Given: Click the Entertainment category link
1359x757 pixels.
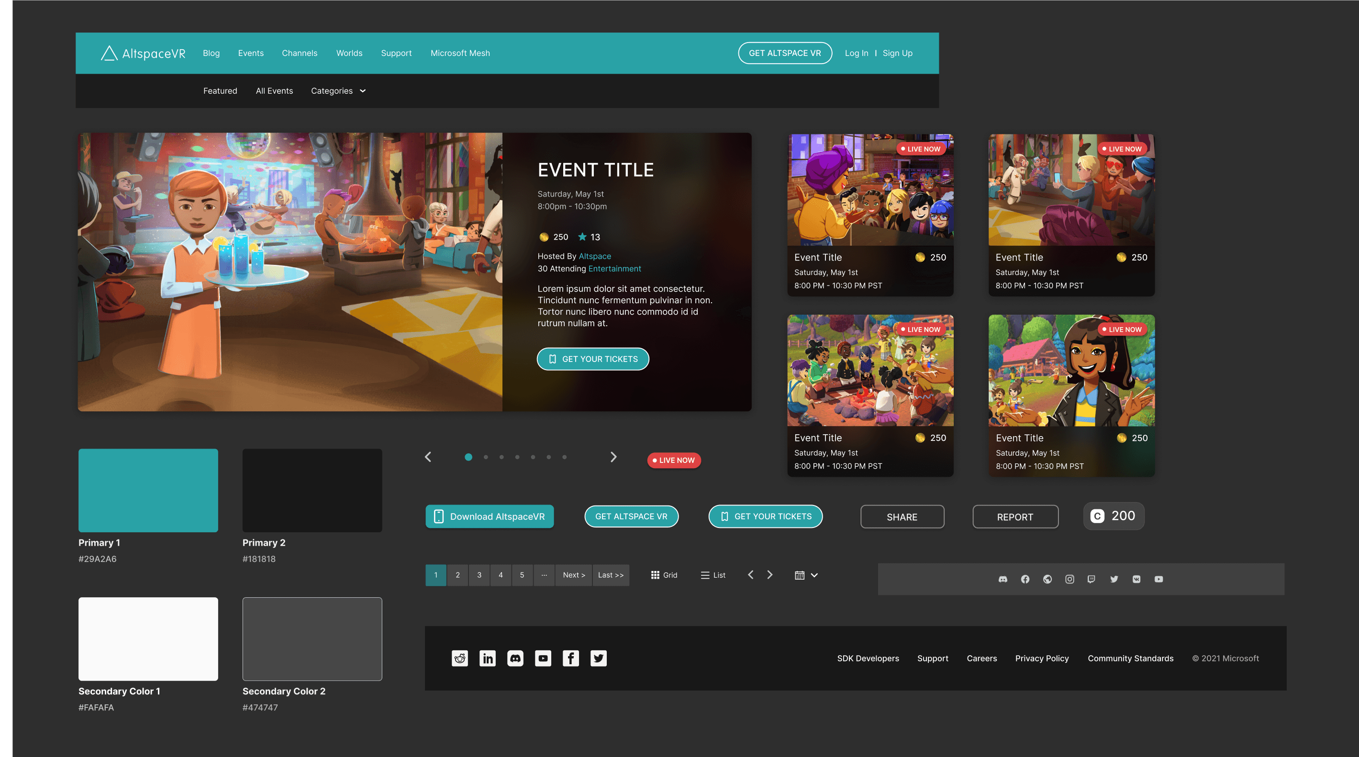Looking at the screenshot, I should [x=614, y=268].
